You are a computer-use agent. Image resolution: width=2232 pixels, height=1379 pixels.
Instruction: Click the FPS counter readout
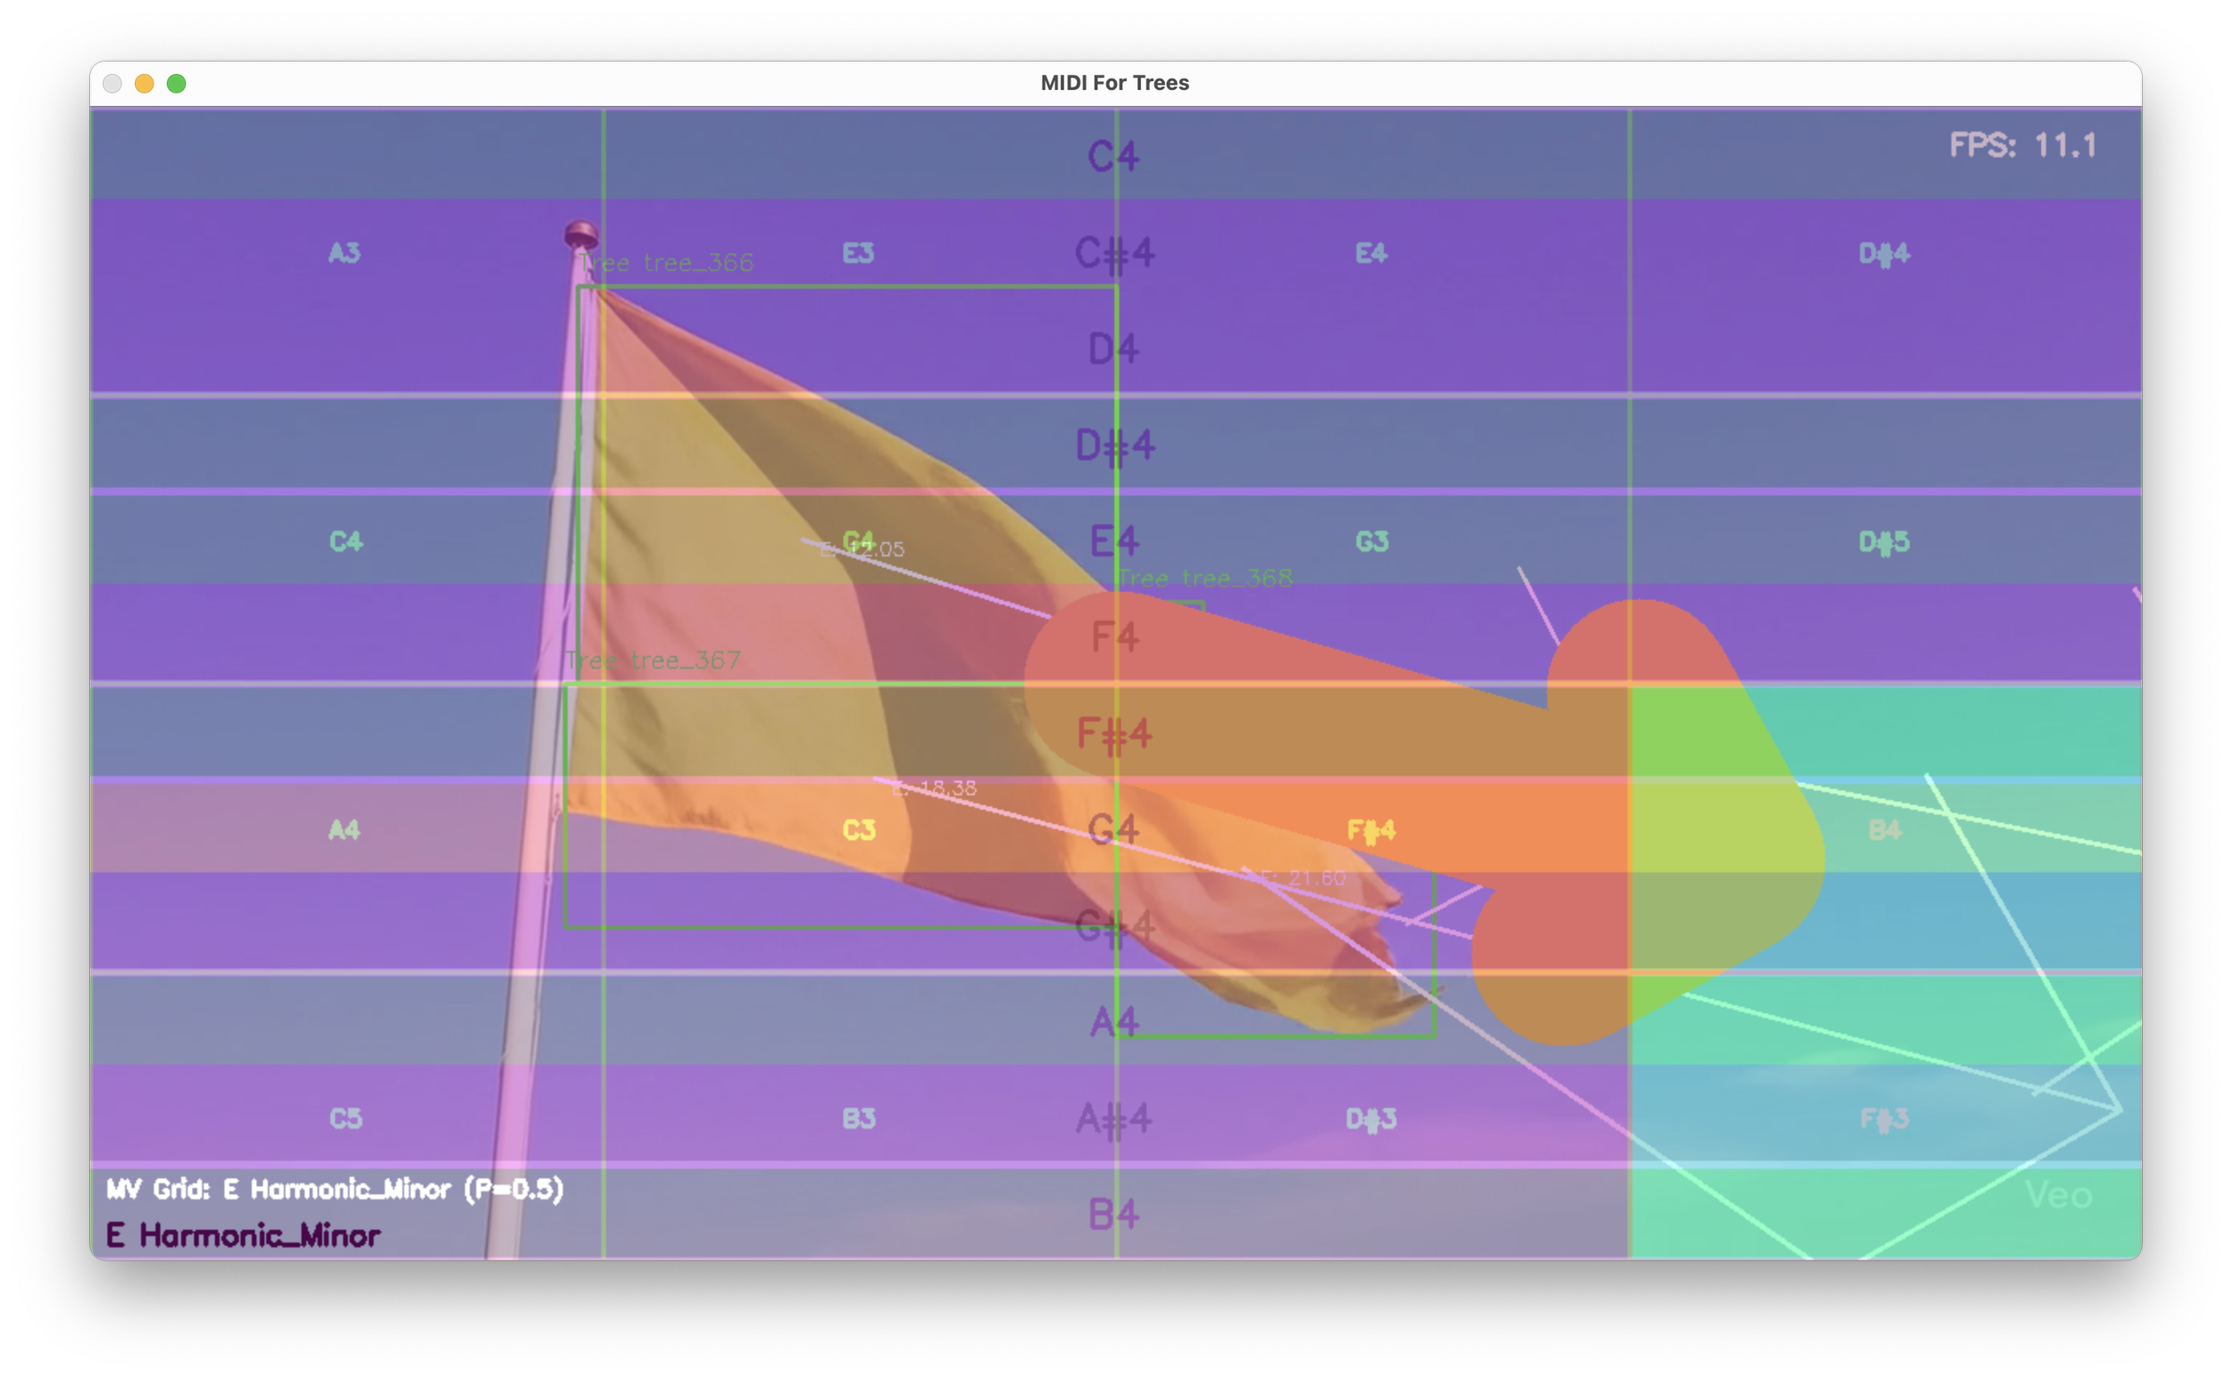pyautogui.click(x=2022, y=145)
